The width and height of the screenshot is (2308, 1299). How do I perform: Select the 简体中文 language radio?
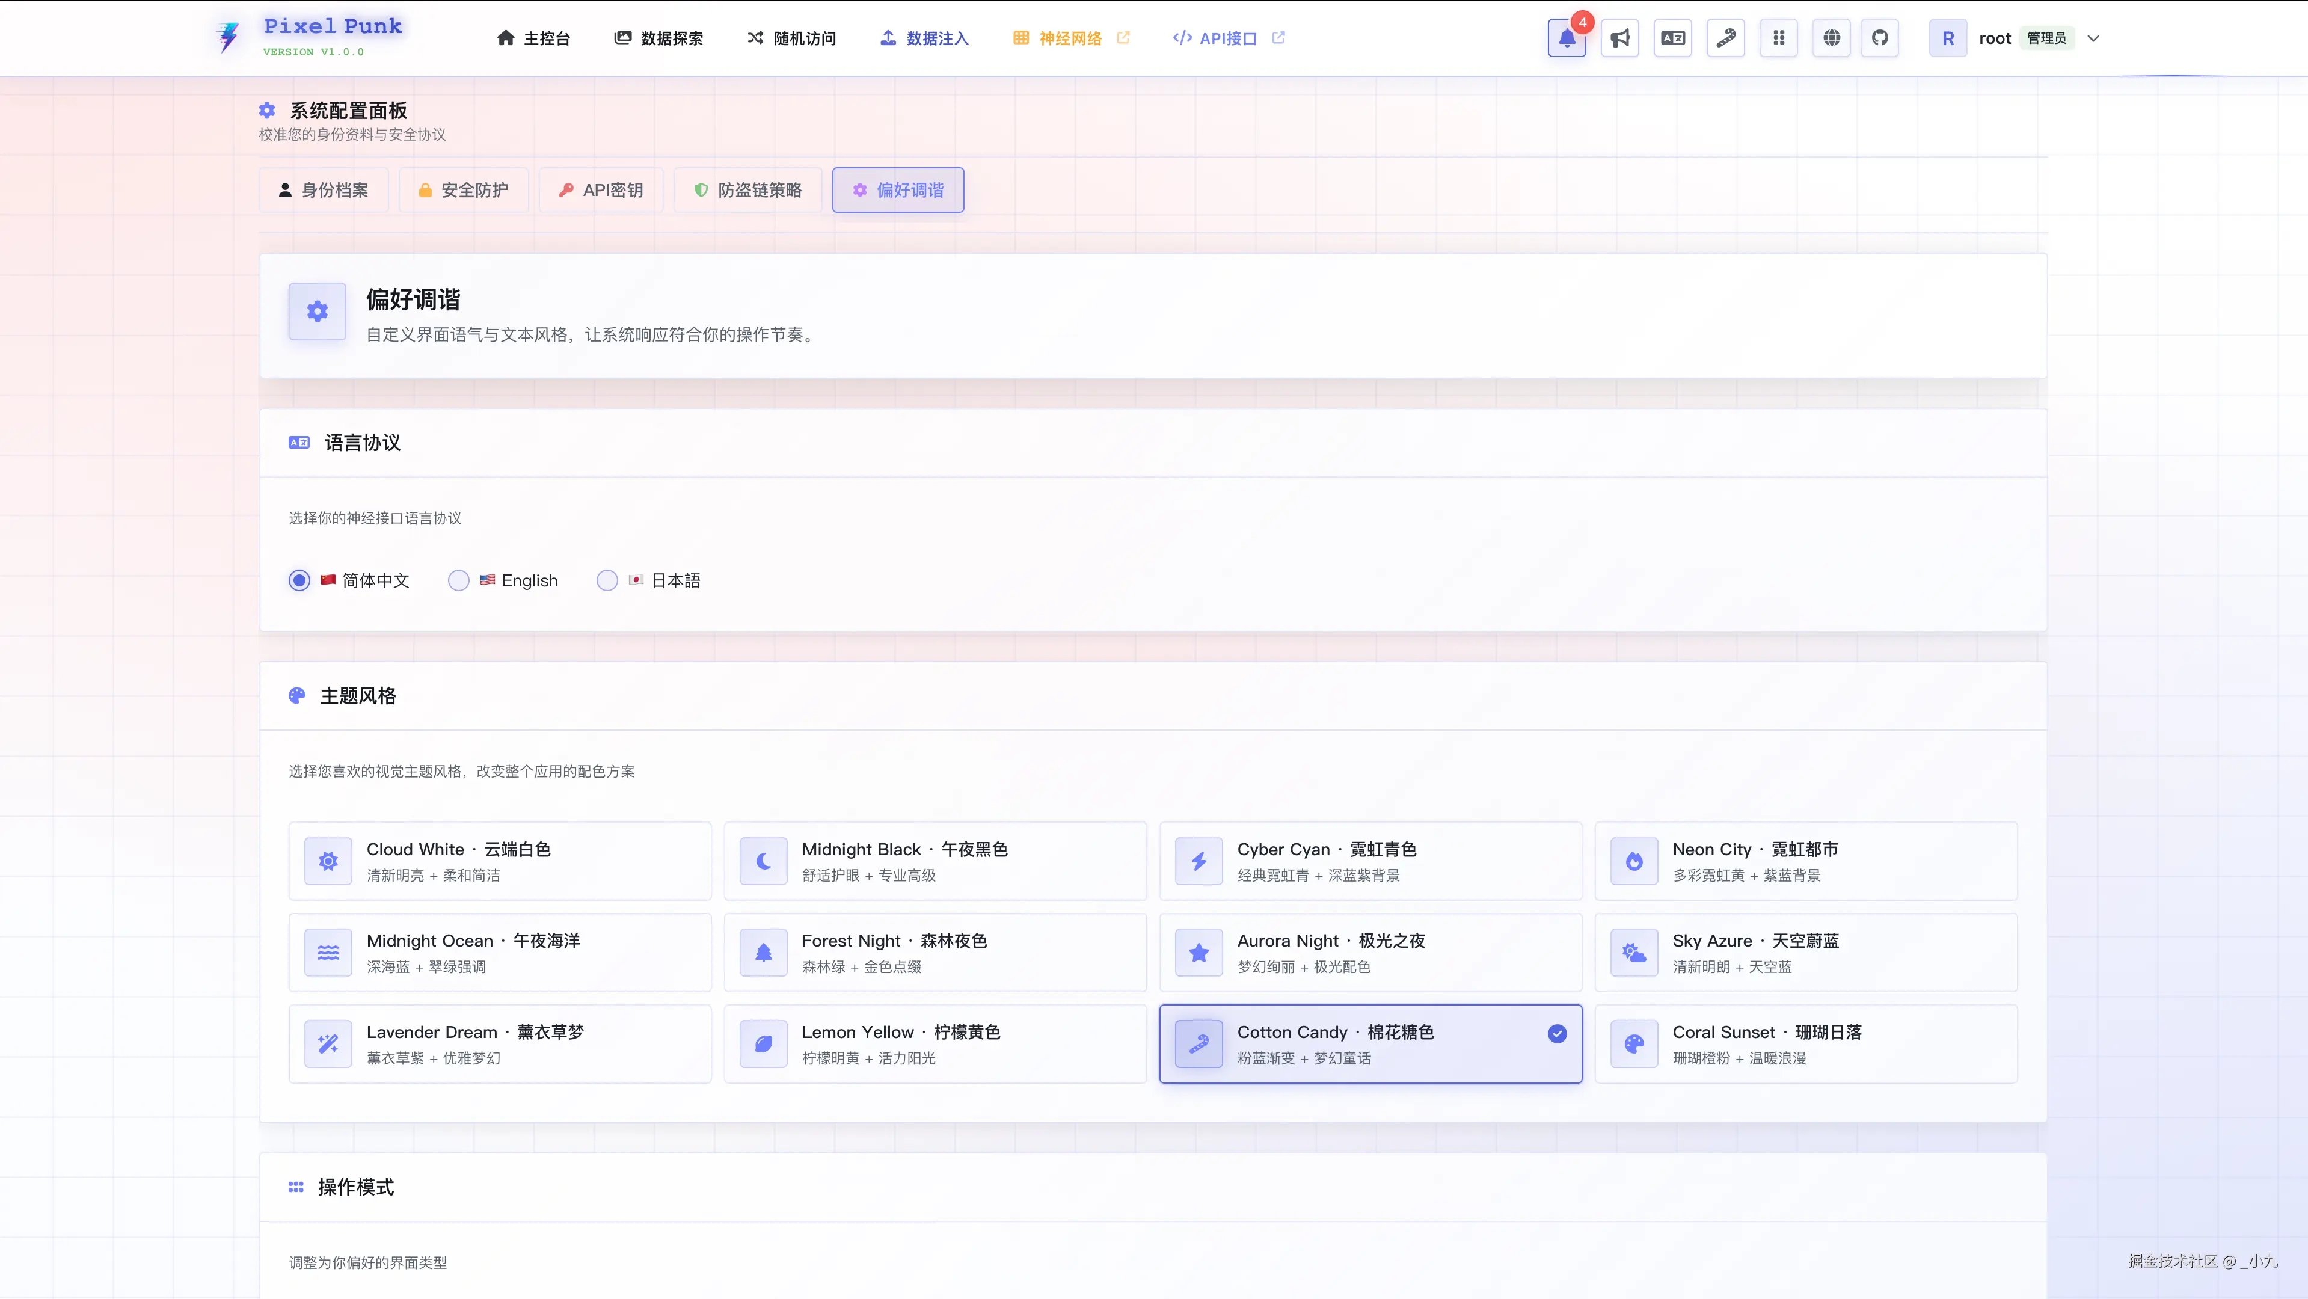[x=299, y=580]
